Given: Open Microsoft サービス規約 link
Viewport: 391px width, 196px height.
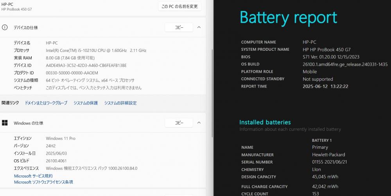Looking at the screenshot, I should pos(33,176).
